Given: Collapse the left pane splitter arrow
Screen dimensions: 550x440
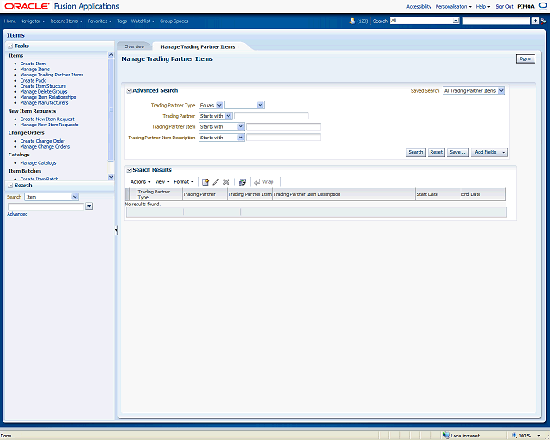Looking at the screenshot, I should click(116, 230).
